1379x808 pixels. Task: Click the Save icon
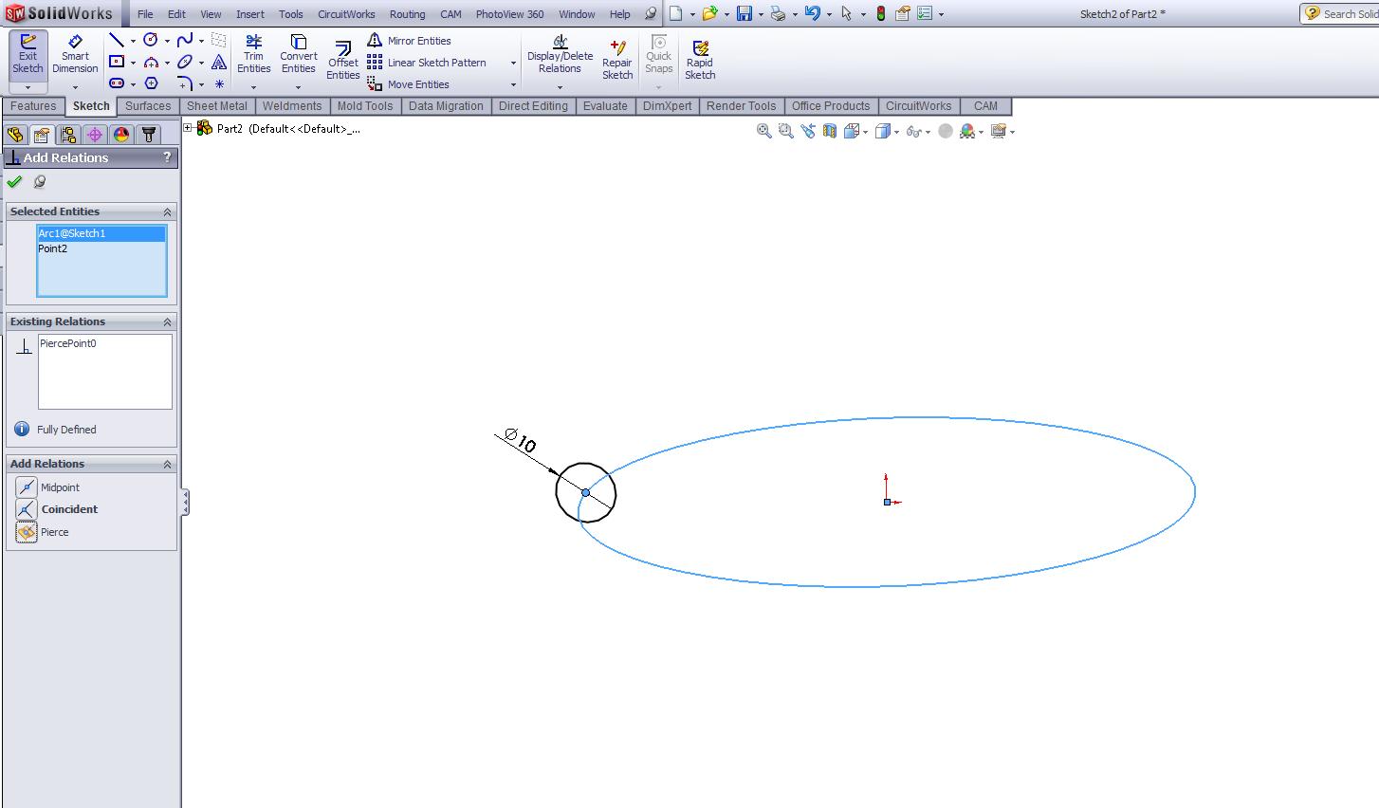745,13
